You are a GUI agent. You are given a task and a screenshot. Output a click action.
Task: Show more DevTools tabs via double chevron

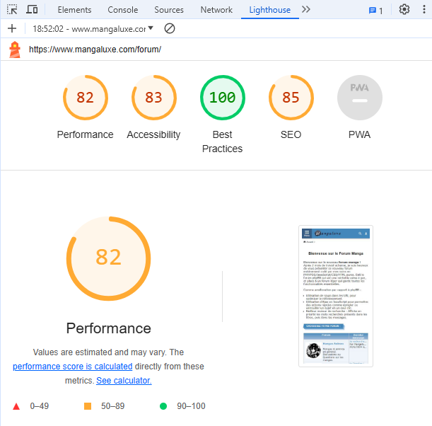click(305, 10)
